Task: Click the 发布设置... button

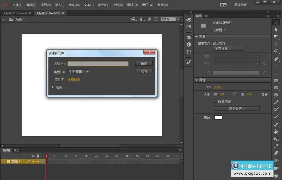Action: 228,48
